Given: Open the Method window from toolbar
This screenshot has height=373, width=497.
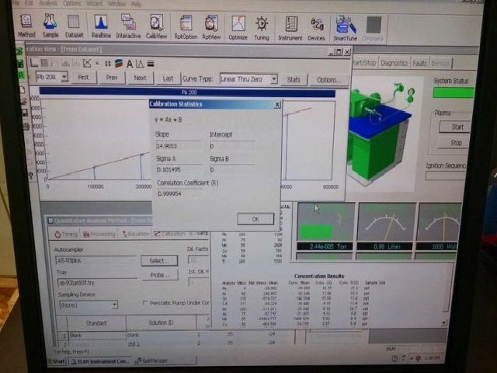Looking at the screenshot, I should click(27, 26).
